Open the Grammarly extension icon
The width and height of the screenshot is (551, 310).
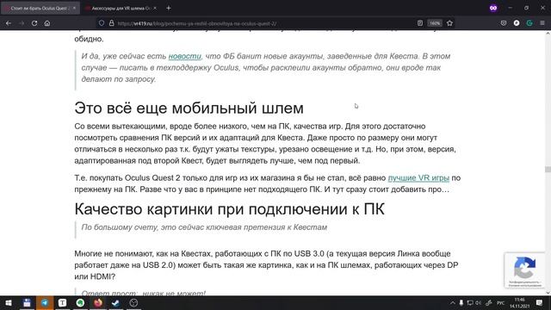[529, 23]
